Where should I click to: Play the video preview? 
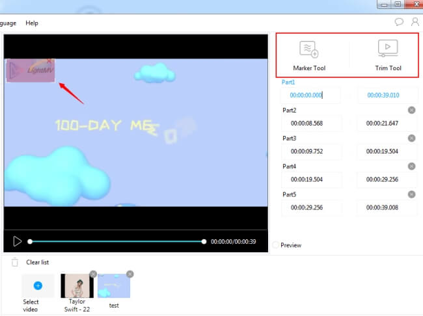click(18, 241)
